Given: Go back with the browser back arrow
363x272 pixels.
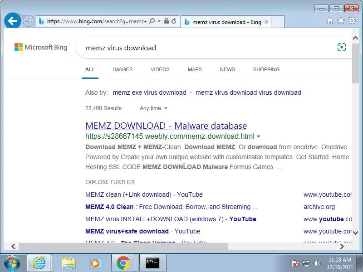Looking at the screenshot, I should pos(13,21).
